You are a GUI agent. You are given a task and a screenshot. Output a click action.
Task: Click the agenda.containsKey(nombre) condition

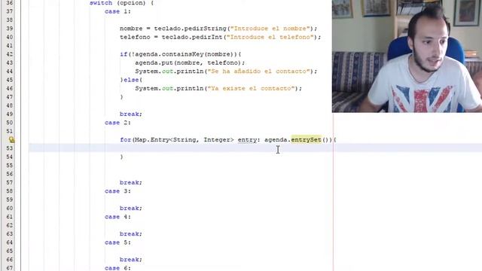(x=185, y=54)
